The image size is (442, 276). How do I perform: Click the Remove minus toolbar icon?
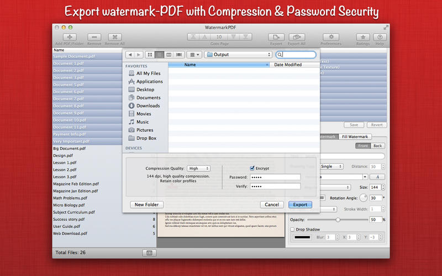94,37
